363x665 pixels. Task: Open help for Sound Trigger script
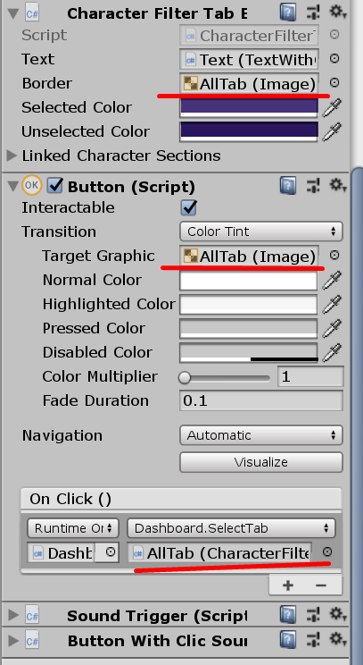tap(288, 615)
